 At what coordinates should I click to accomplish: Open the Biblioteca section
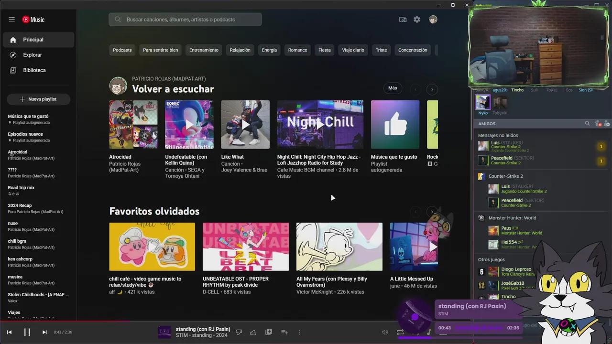click(x=38, y=70)
